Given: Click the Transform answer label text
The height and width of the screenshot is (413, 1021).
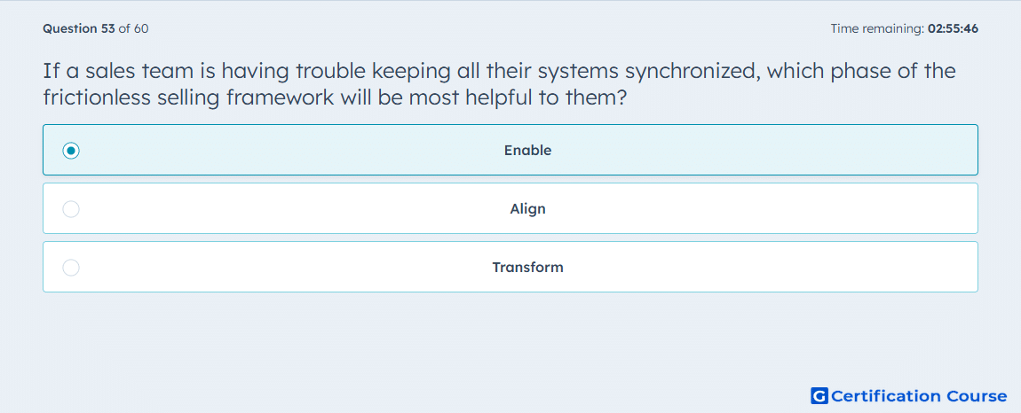Looking at the screenshot, I should point(527,268).
